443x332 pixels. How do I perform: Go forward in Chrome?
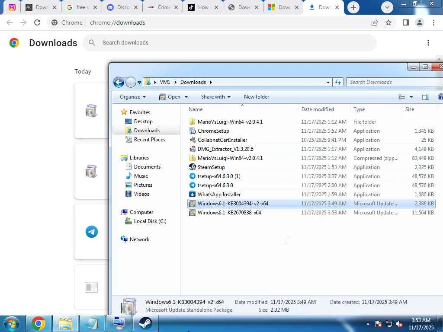coord(23,22)
